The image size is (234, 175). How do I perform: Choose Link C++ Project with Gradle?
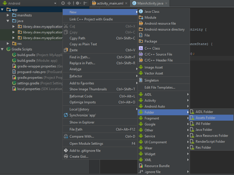(x=100, y=19)
